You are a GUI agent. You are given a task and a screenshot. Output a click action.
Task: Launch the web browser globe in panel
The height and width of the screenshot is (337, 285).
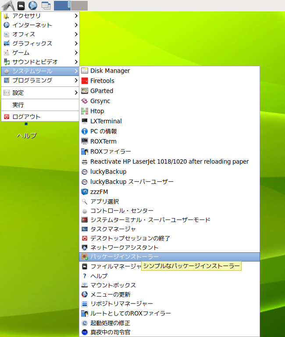click(32, 6)
